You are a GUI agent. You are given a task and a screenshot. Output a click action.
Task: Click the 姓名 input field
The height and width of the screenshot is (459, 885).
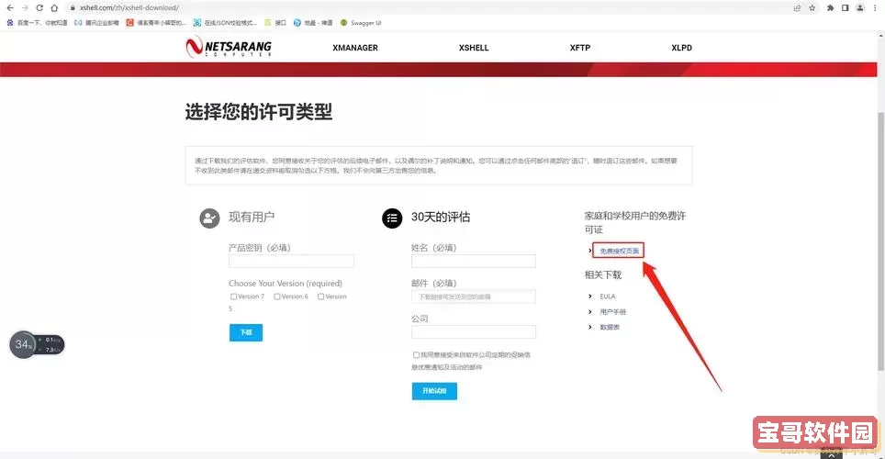point(474,261)
